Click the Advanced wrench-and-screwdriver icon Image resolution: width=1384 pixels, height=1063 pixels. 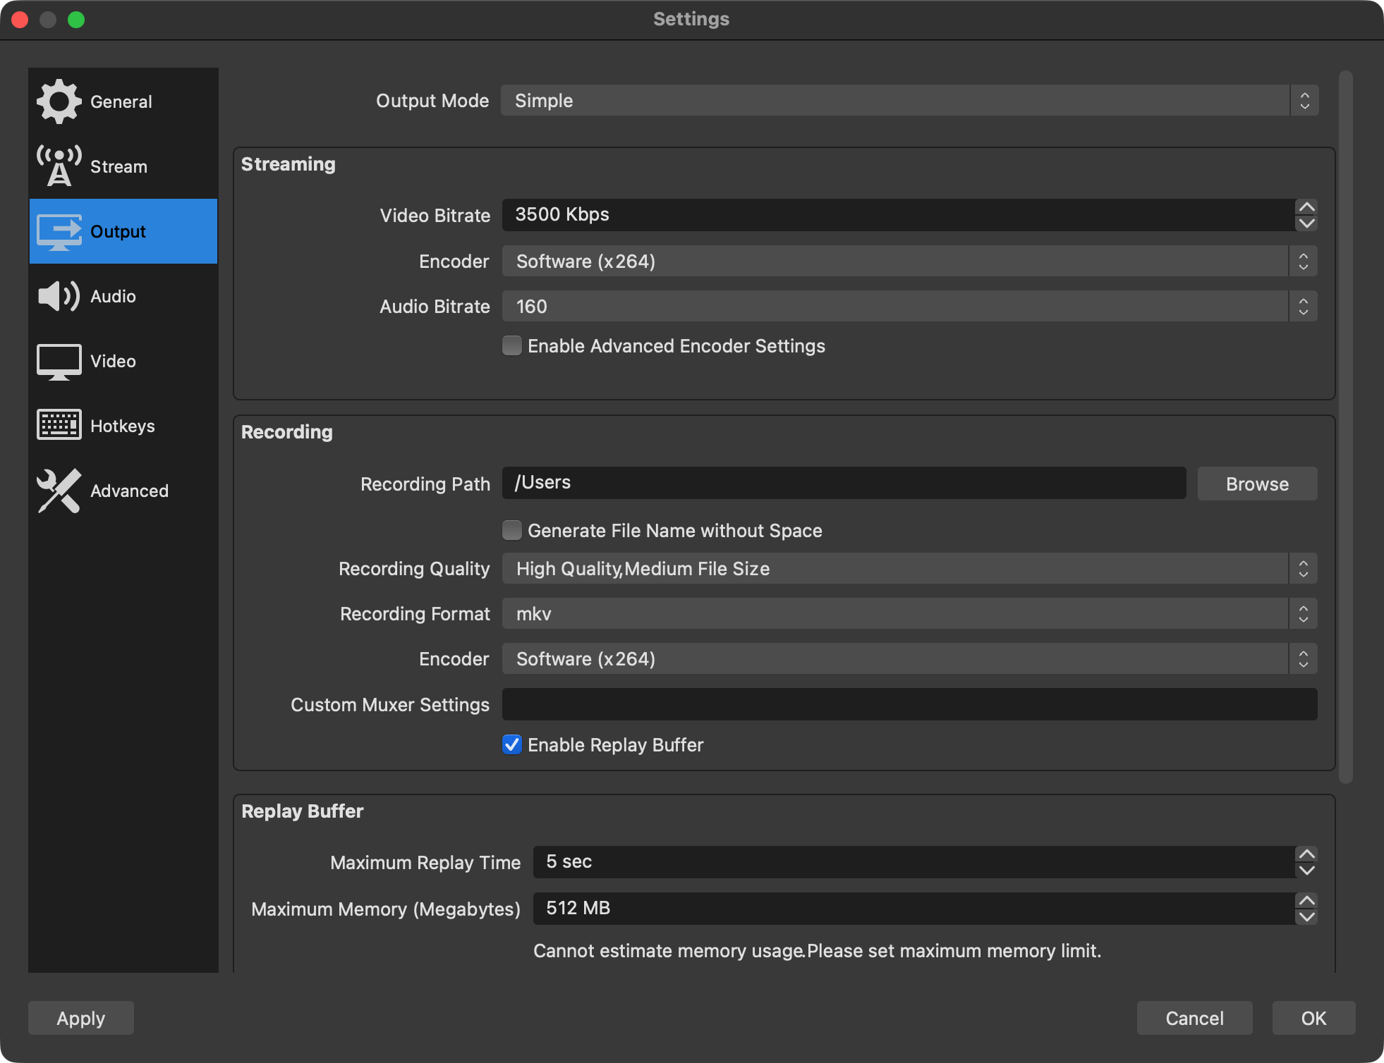59,491
